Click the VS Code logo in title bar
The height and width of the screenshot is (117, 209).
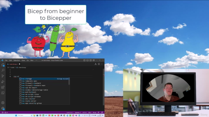(2, 60)
